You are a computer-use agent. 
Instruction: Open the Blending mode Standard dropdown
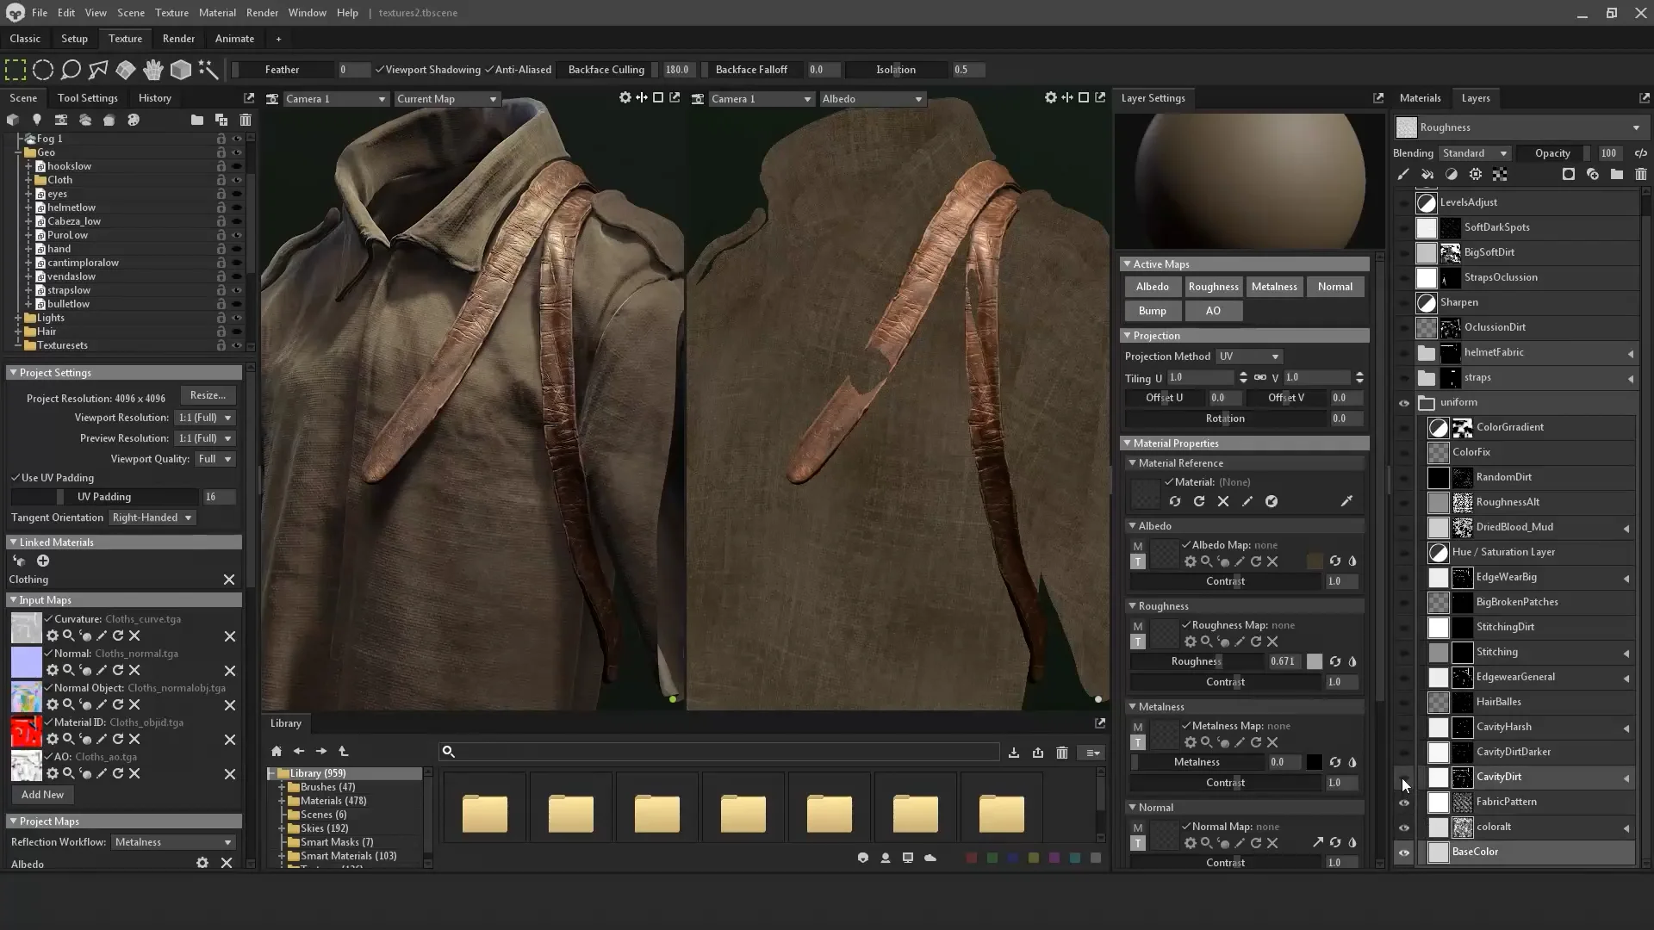[x=1475, y=153]
